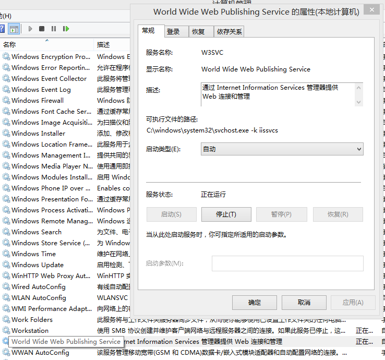
Task: Close the service properties dialog
Action: point(372,10)
